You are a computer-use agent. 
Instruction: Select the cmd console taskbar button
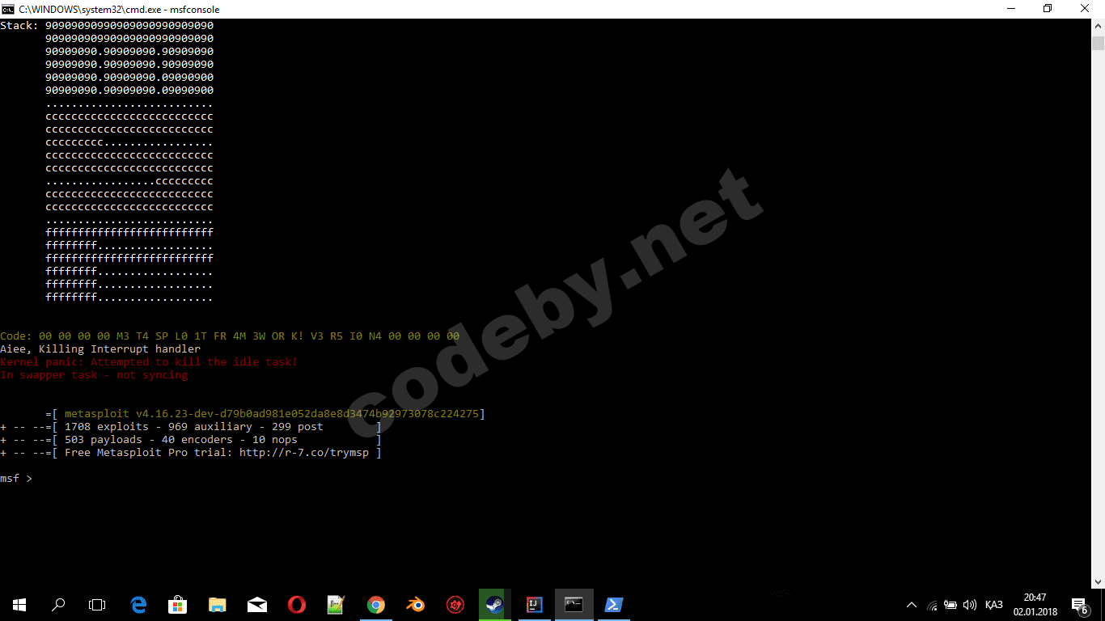click(x=574, y=605)
